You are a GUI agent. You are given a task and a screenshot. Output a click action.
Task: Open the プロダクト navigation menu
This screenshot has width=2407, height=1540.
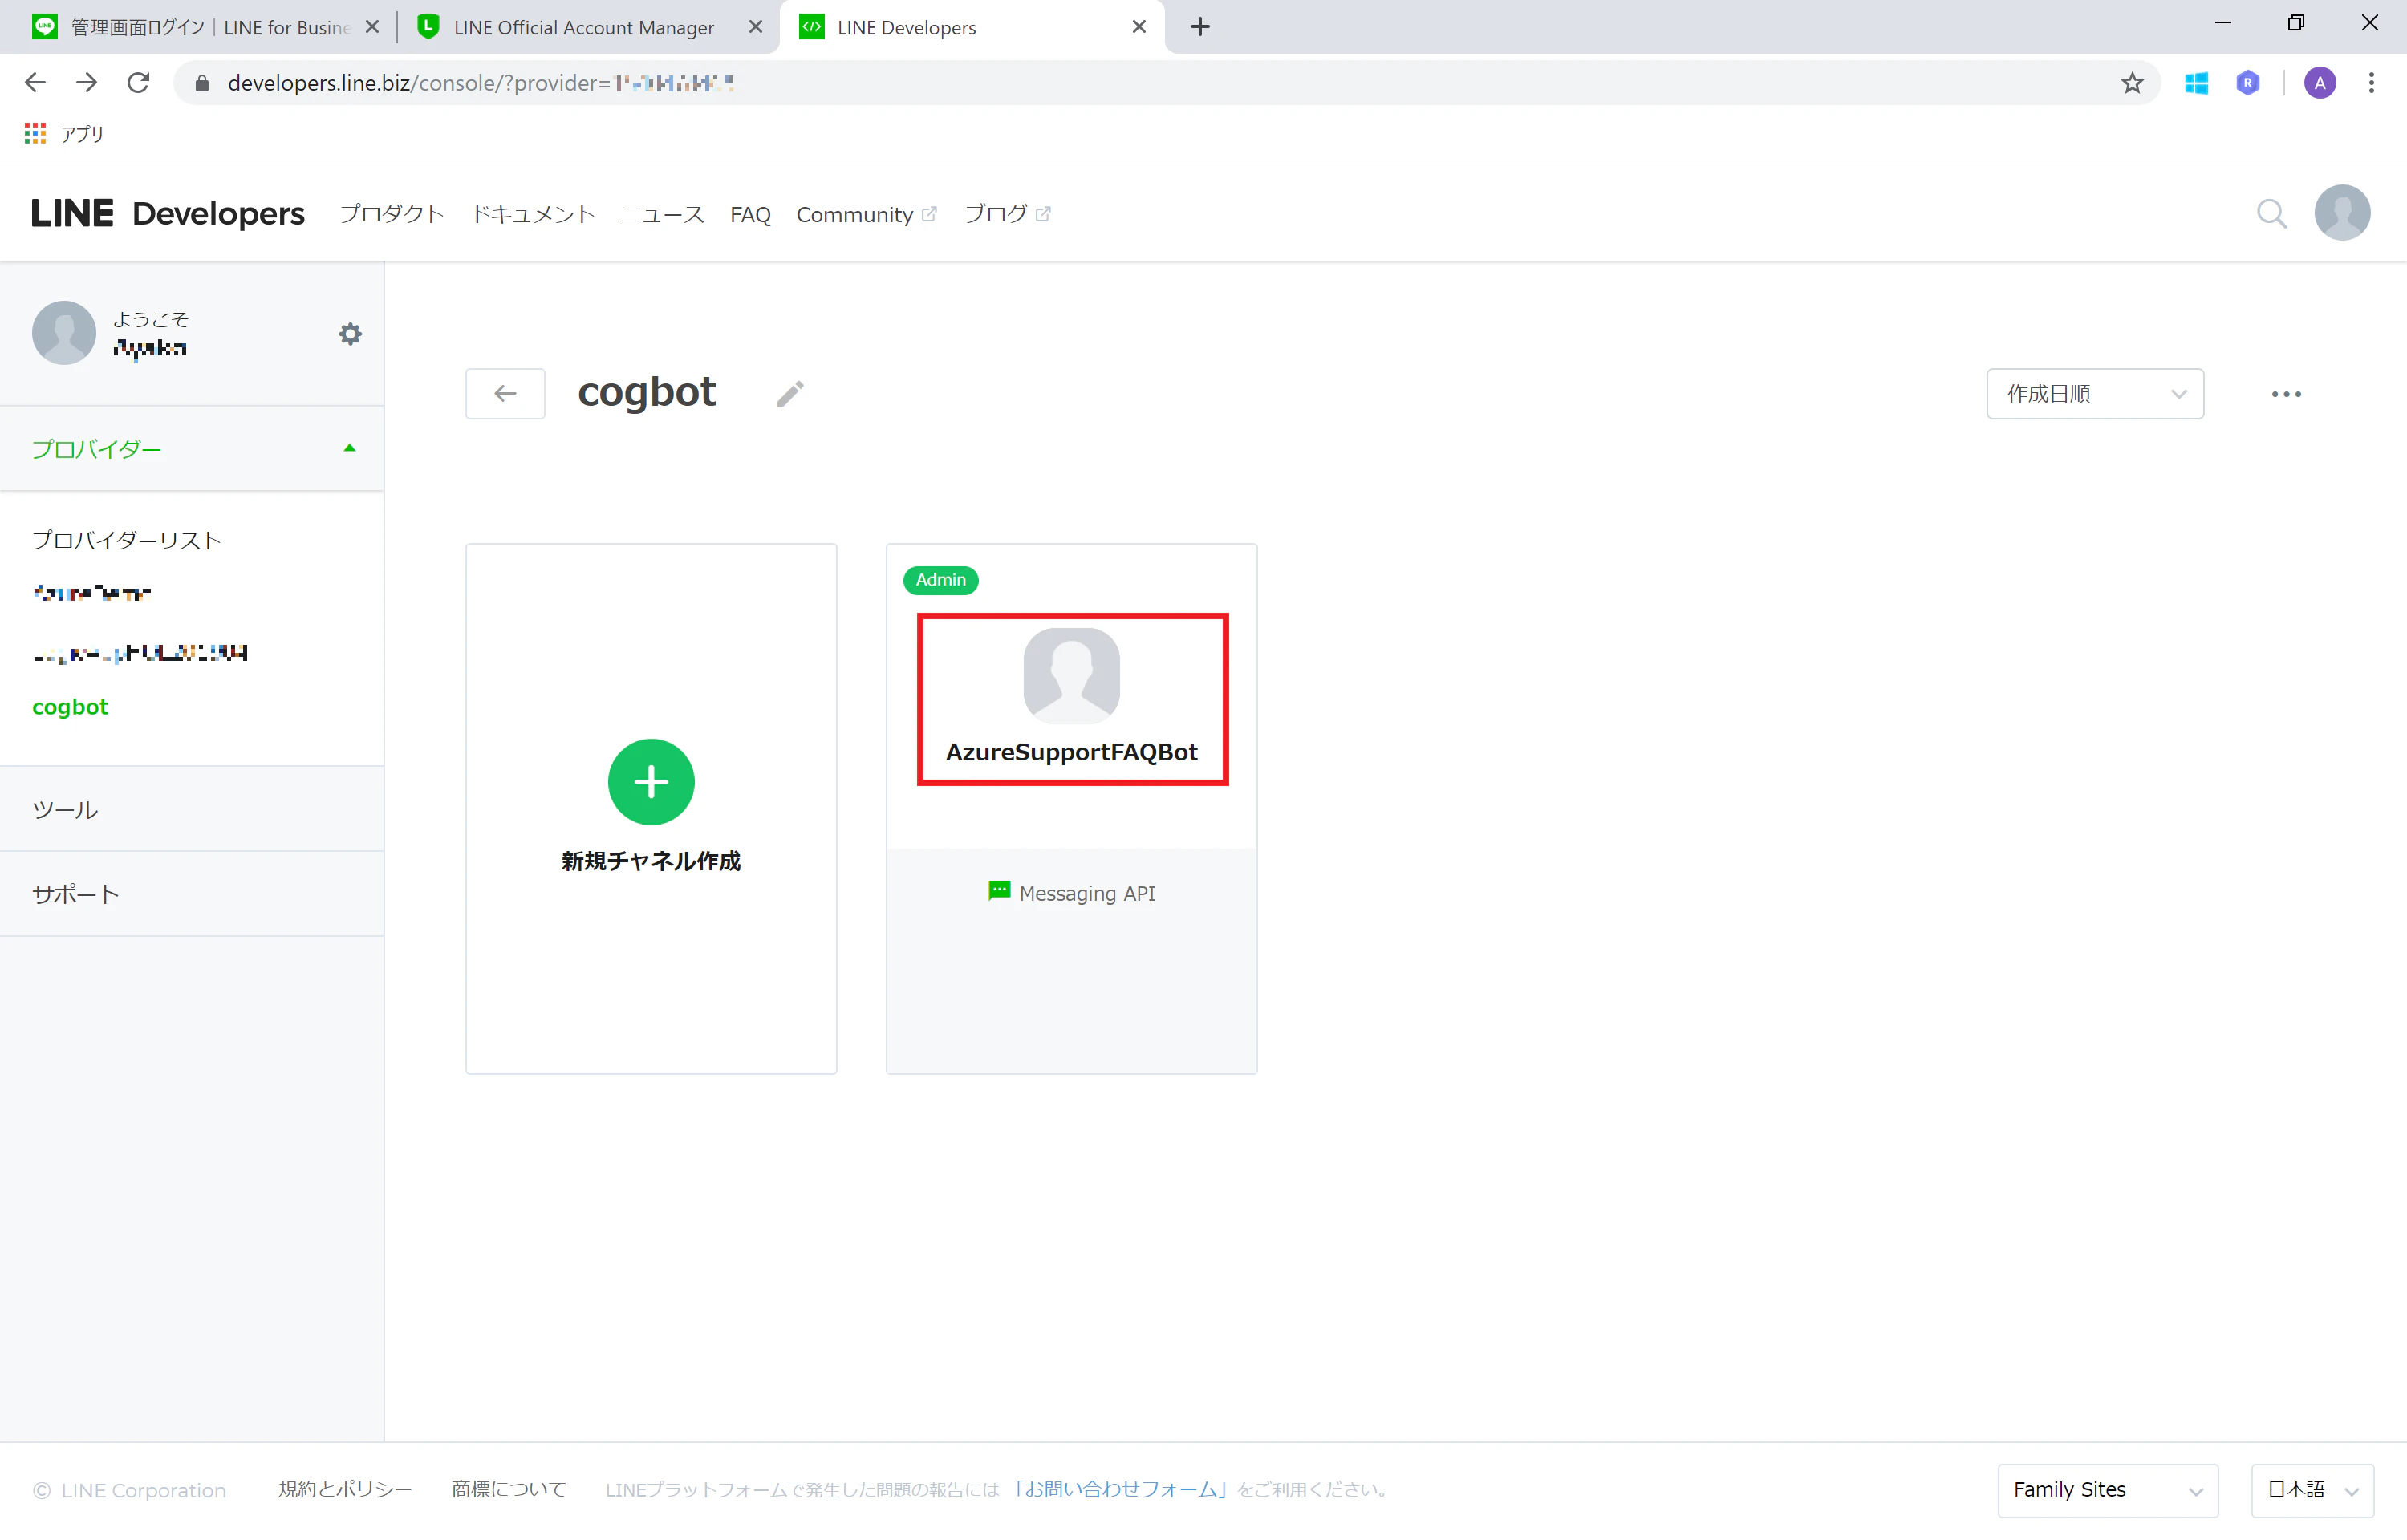pos(392,214)
